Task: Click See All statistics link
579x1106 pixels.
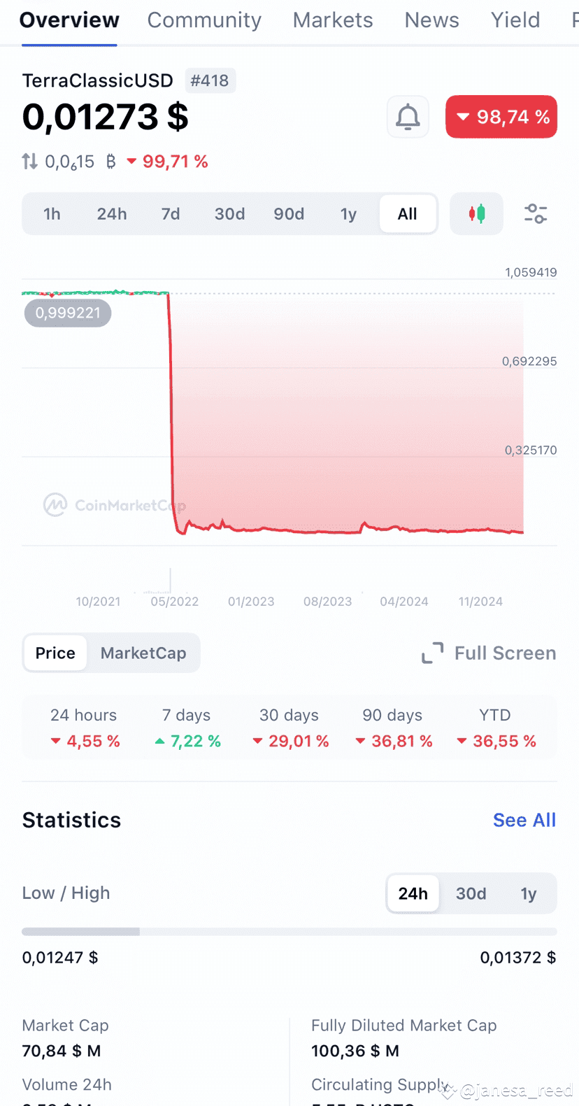Action: 524,820
